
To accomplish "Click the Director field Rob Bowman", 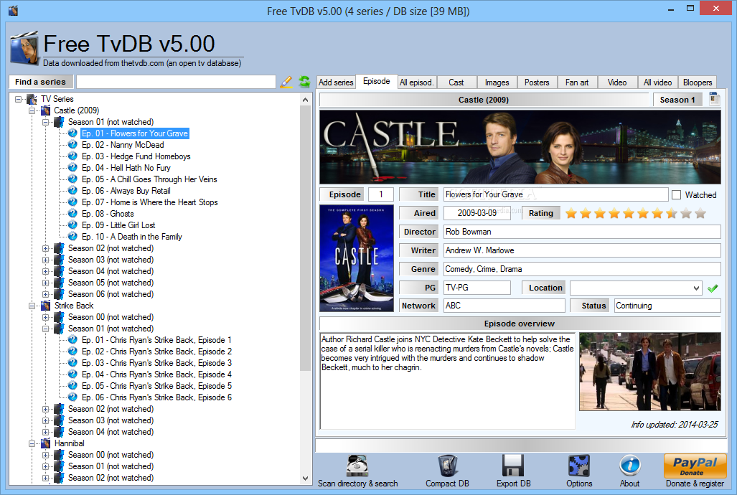I will coord(582,232).
